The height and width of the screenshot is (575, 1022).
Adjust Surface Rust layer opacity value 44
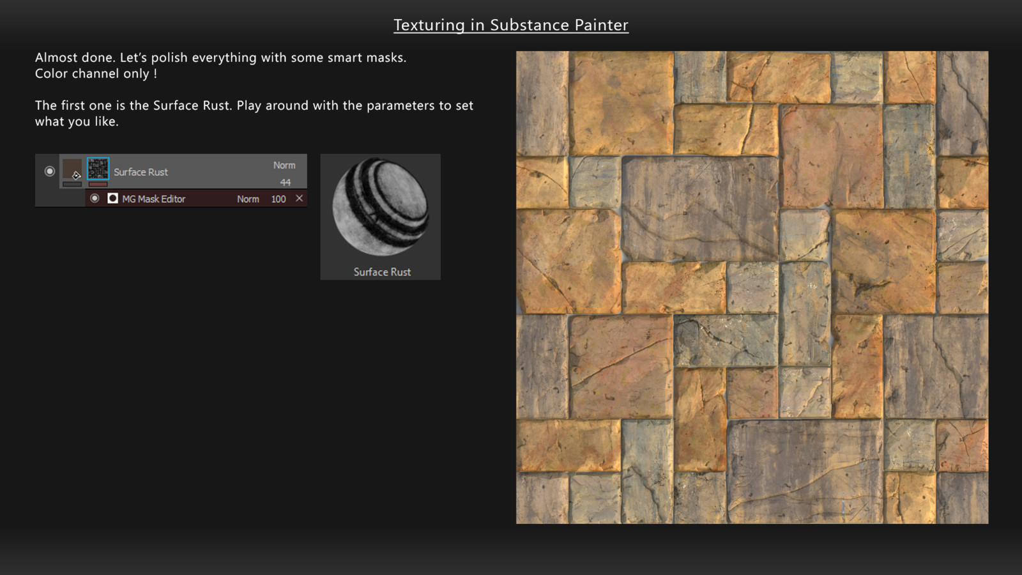coord(285,183)
